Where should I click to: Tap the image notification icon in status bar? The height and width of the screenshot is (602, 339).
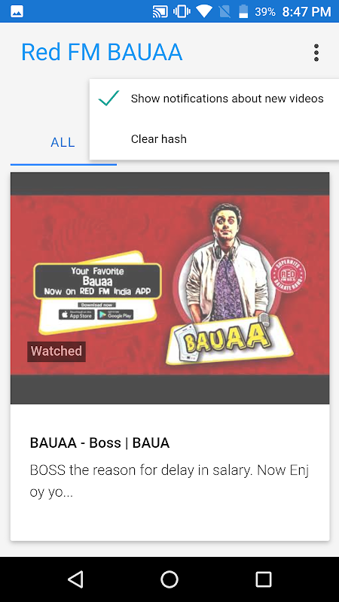17,12
